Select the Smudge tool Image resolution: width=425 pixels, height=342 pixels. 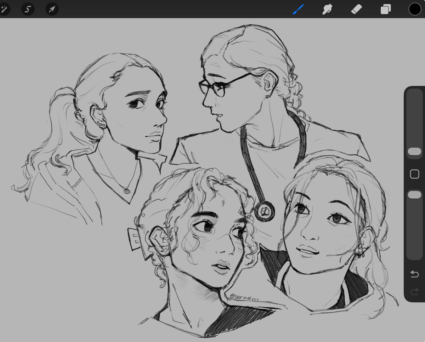[x=327, y=9]
